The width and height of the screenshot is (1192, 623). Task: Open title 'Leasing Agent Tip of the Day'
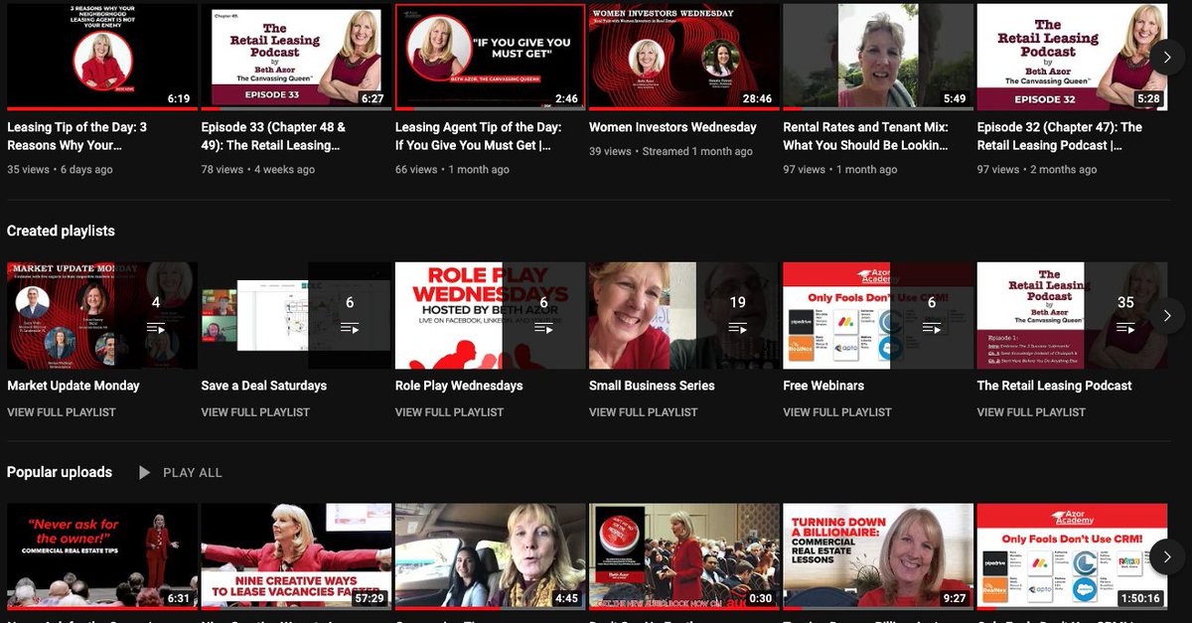tap(479, 136)
